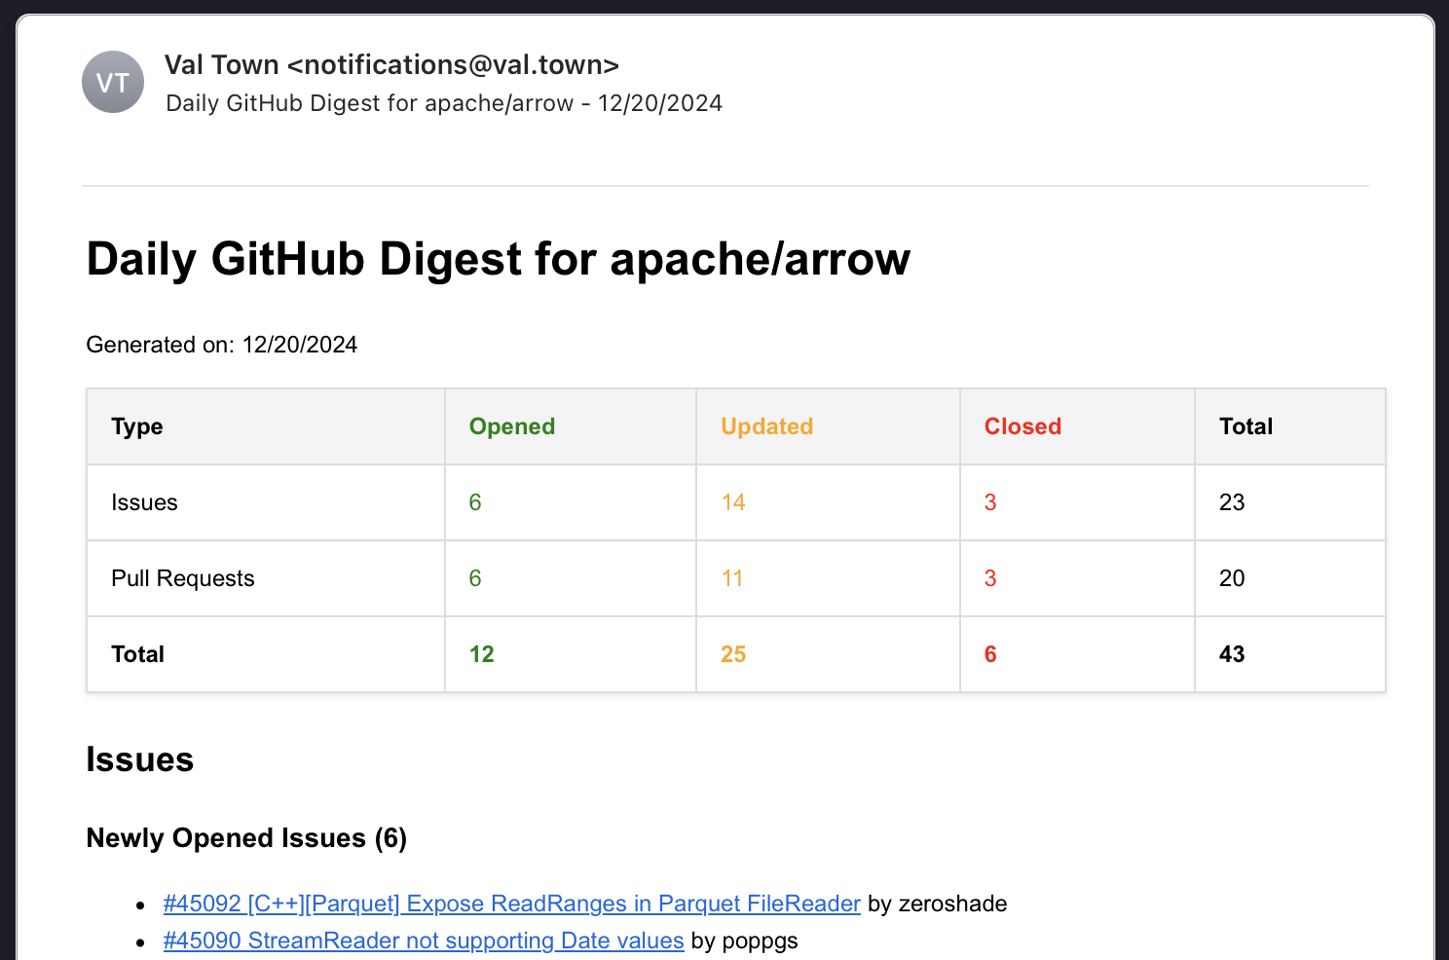The width and height of the screenshot is (1449, 960).
Task: Click Newly Opened Issues (6) subheading
Action: 246,838
